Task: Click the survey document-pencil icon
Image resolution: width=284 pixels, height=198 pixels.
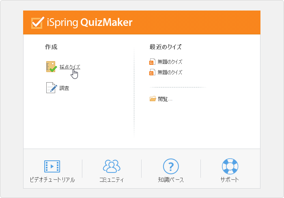Action: click(52, 88)
